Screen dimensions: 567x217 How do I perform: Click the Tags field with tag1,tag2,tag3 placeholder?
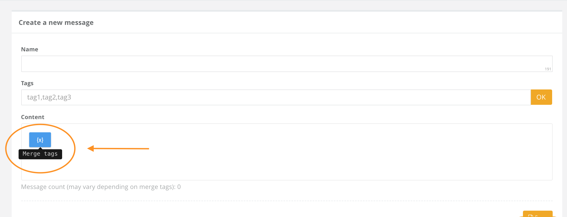pos(276,97)
